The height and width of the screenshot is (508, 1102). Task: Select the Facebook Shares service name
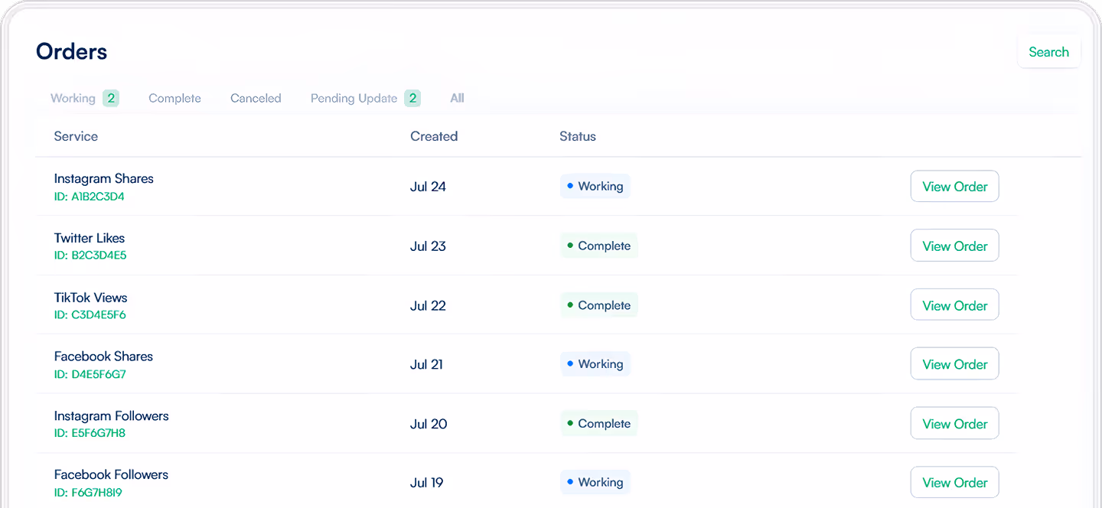click(103, 357)
